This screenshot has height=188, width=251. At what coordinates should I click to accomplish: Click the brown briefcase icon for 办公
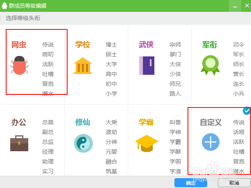(x=19, y=143)
